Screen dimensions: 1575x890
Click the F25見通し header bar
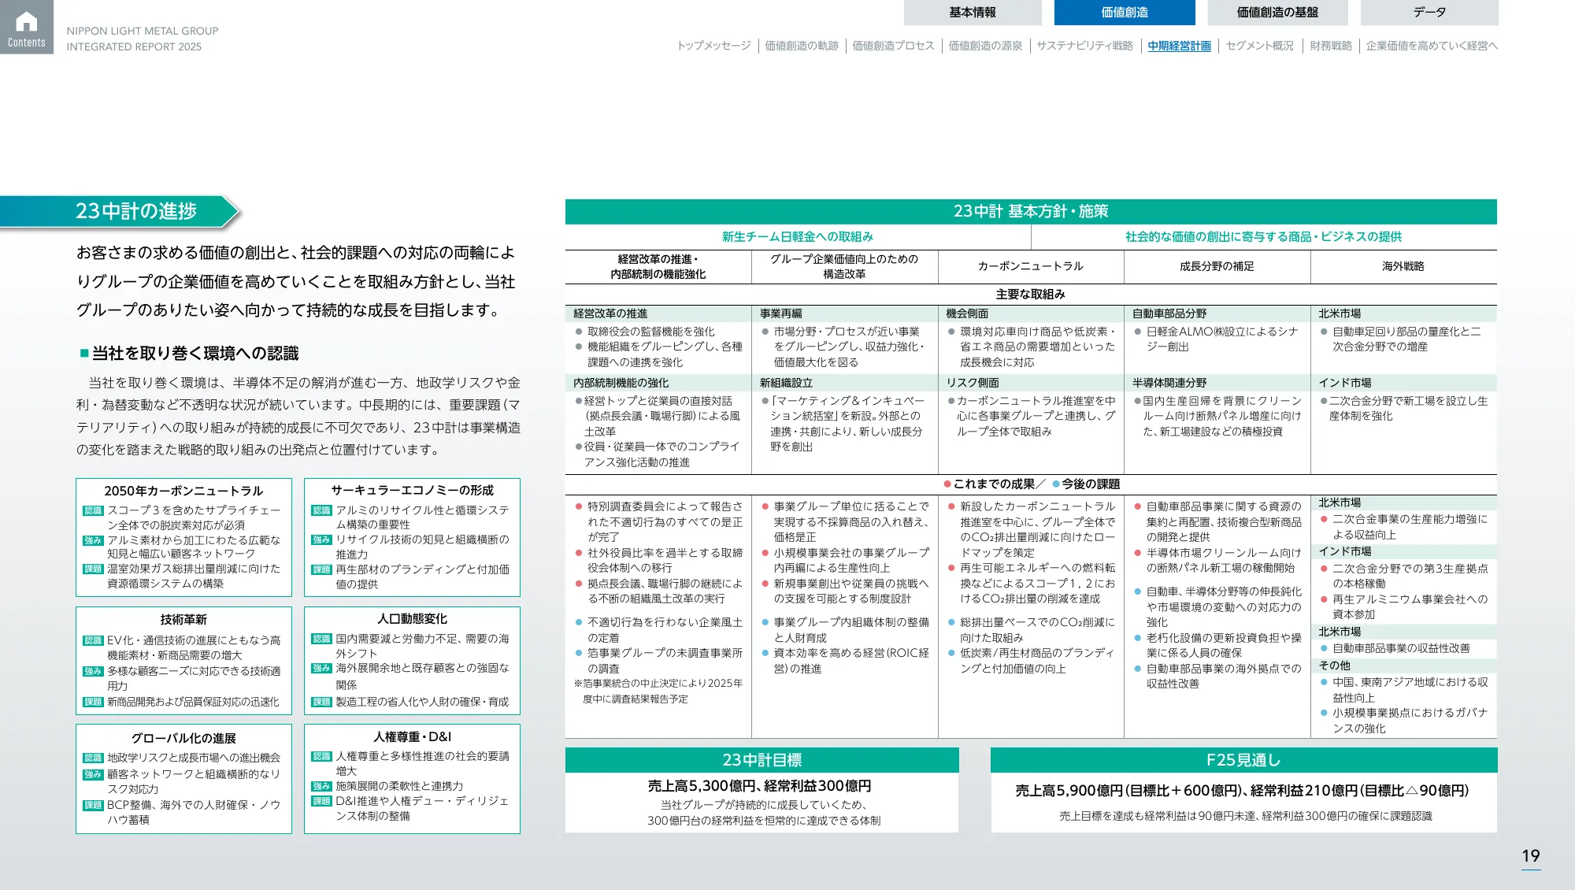coord(1243,760)
